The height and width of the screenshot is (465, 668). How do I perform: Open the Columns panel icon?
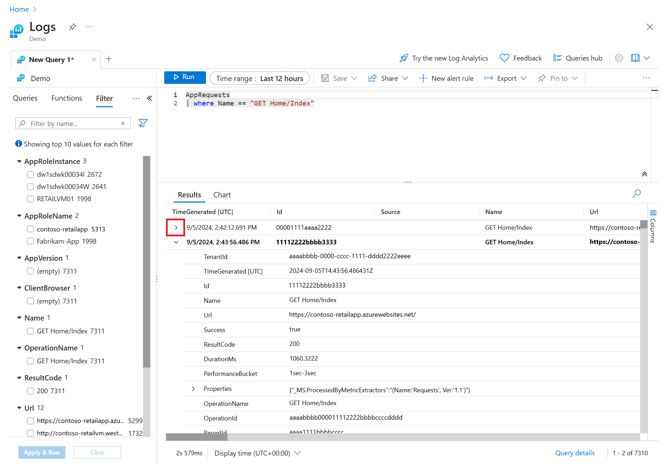pyautogui.click(x=653, y=213)
